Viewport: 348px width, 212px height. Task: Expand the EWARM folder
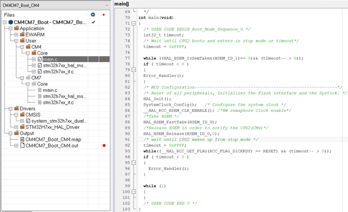(x=16, y=35)
